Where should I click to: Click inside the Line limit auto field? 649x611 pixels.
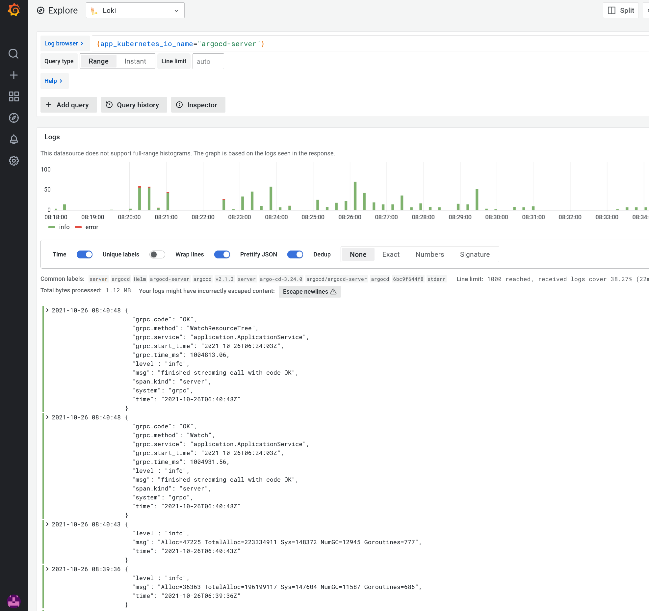tap(208, 61)
